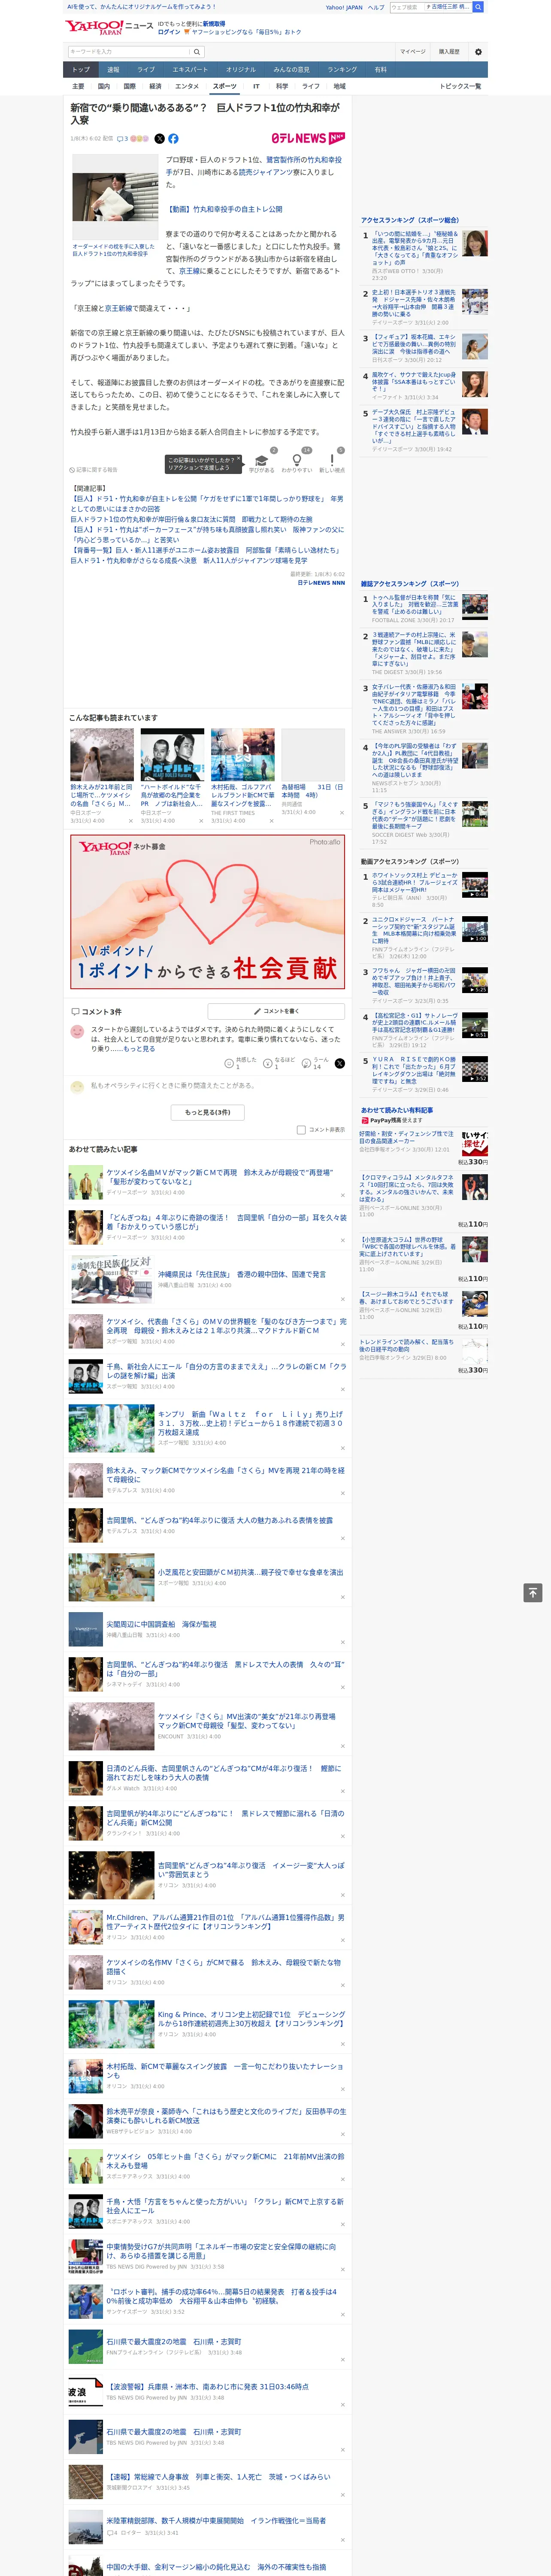
Task: Click 新しい視点 exclamation reaction
Action: (x=332, y=463)
